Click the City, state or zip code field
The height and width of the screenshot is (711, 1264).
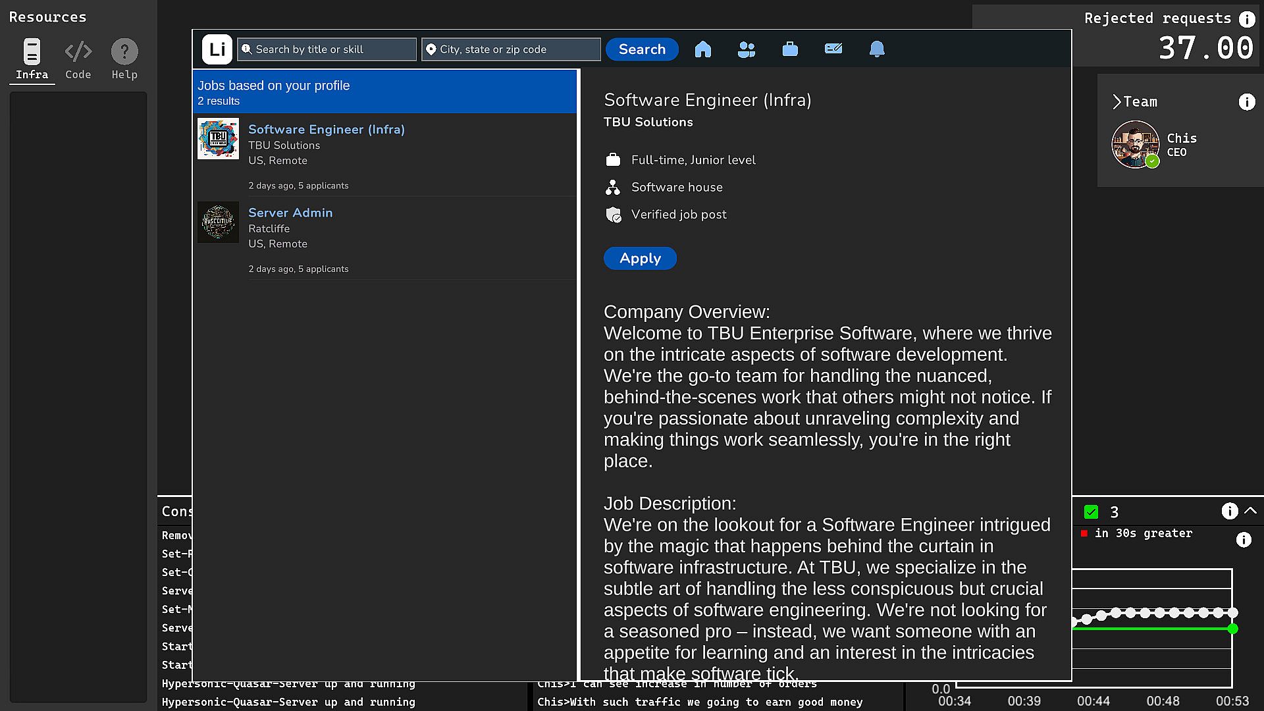click(x=512, y=49)
